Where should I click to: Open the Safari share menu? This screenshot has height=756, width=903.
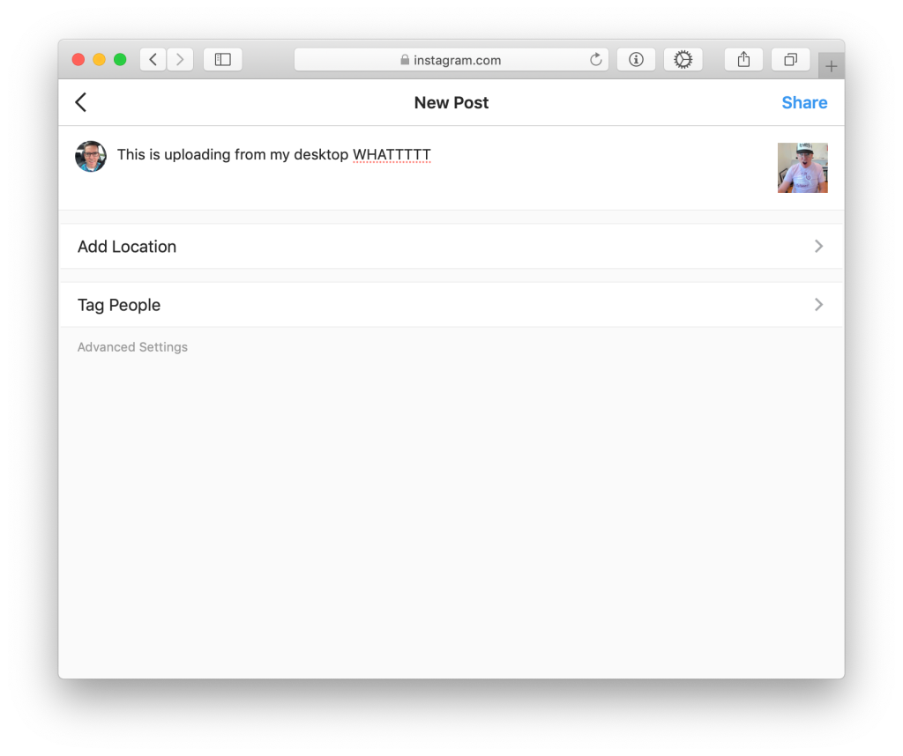pos(743,59)
